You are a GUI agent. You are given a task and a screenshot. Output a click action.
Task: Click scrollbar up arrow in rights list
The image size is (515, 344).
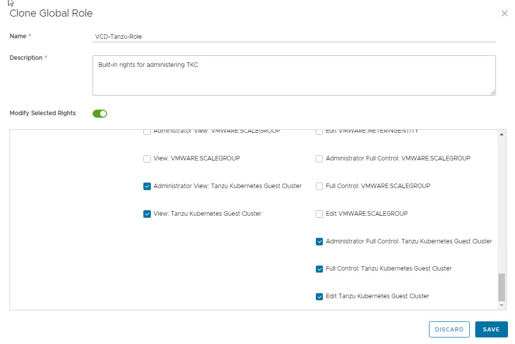(x=501, y=134)
